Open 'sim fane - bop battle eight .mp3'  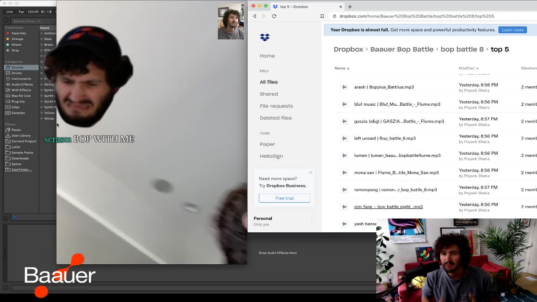pos(388,207)
